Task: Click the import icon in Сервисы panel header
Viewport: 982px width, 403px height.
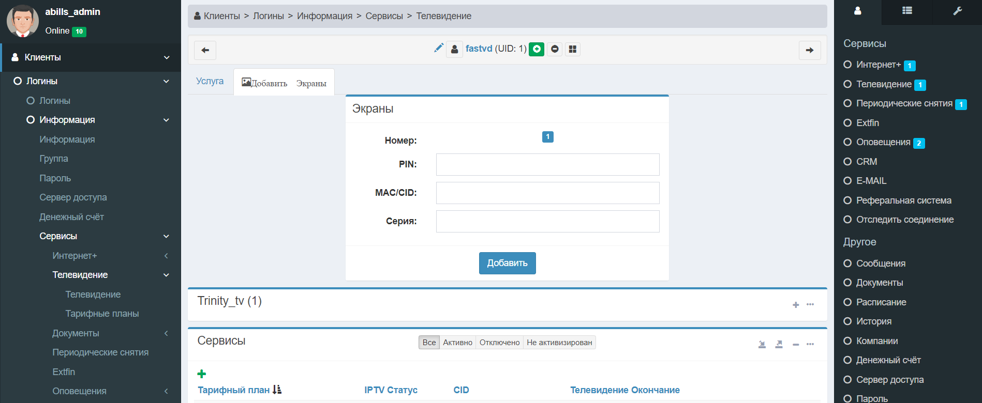Action: tap(762, 344)
